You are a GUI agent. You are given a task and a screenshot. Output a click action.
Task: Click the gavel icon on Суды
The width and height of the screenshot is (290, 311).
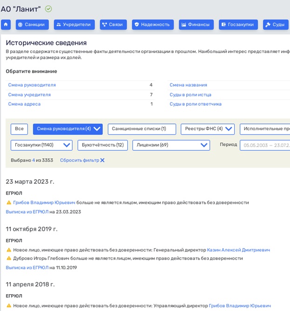tap(268, 25)
